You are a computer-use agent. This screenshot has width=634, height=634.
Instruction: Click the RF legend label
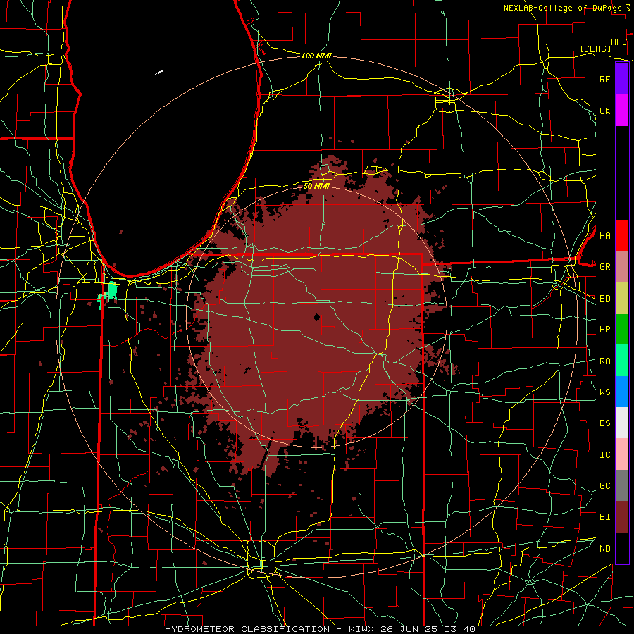click(x=604, y=79)
